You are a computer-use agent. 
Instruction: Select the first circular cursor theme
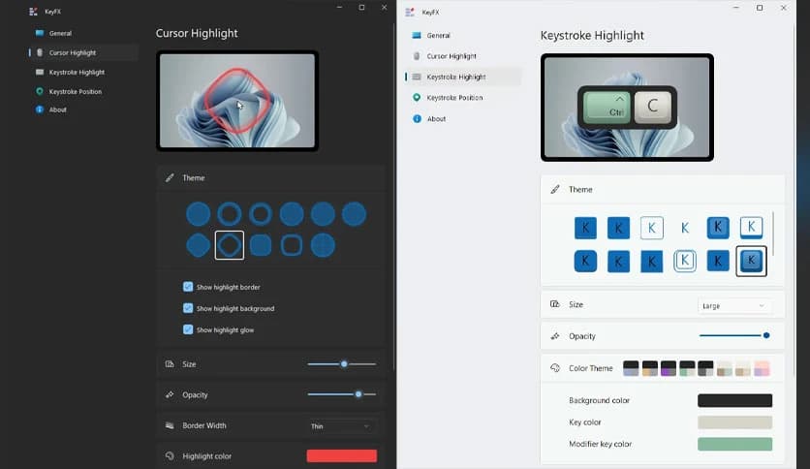click(198, 214)
